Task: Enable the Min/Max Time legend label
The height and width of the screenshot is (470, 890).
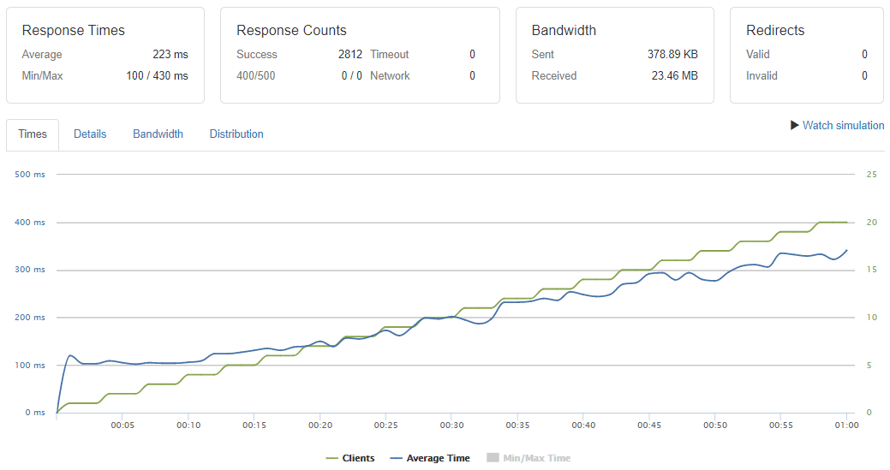Action: pos(536,459)
